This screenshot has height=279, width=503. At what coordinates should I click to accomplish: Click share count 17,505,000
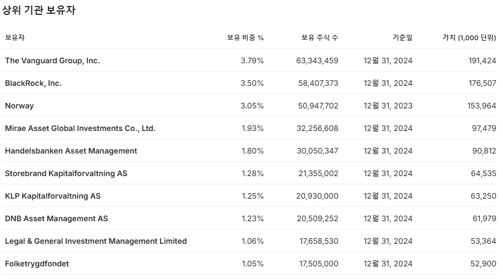point(319,264)
